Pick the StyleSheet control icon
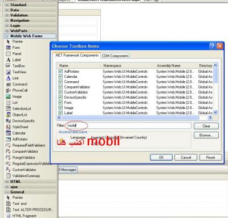The image size is (228, 218). tap(8, 127)
